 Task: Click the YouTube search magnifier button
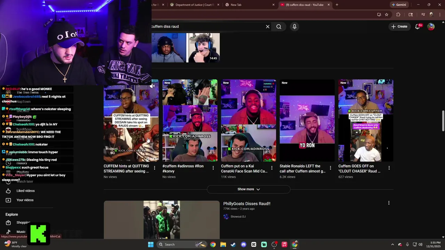[279, 26]
